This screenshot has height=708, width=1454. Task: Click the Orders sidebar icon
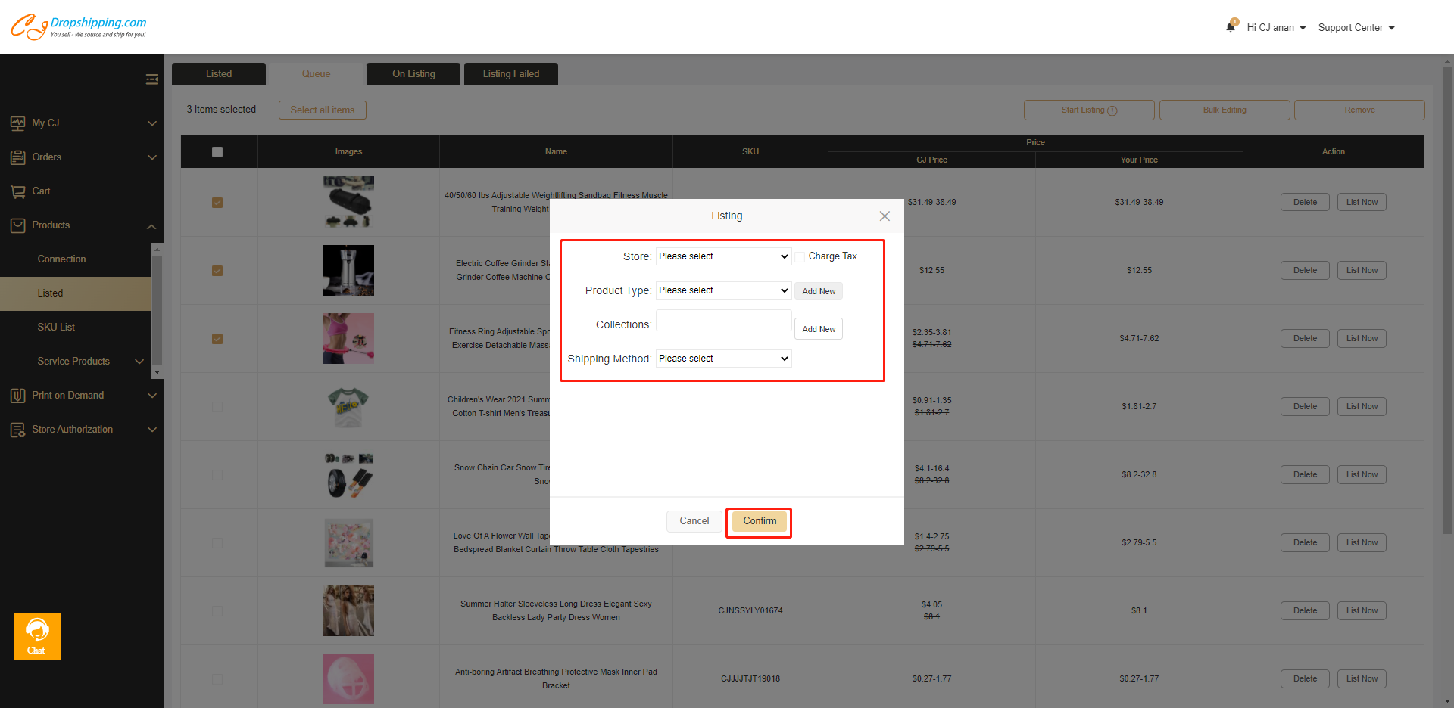tap(17, 157)
